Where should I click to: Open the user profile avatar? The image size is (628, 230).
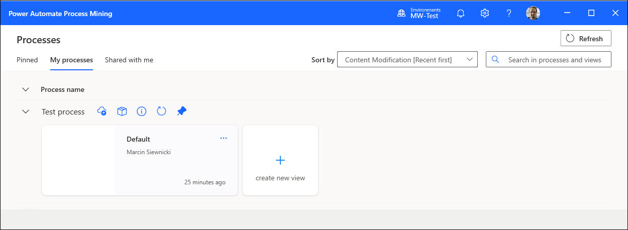[533, 14]
